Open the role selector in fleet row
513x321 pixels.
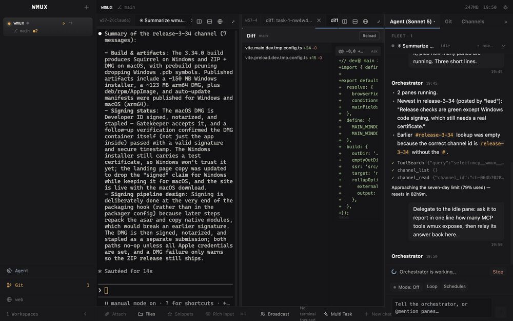485,46
